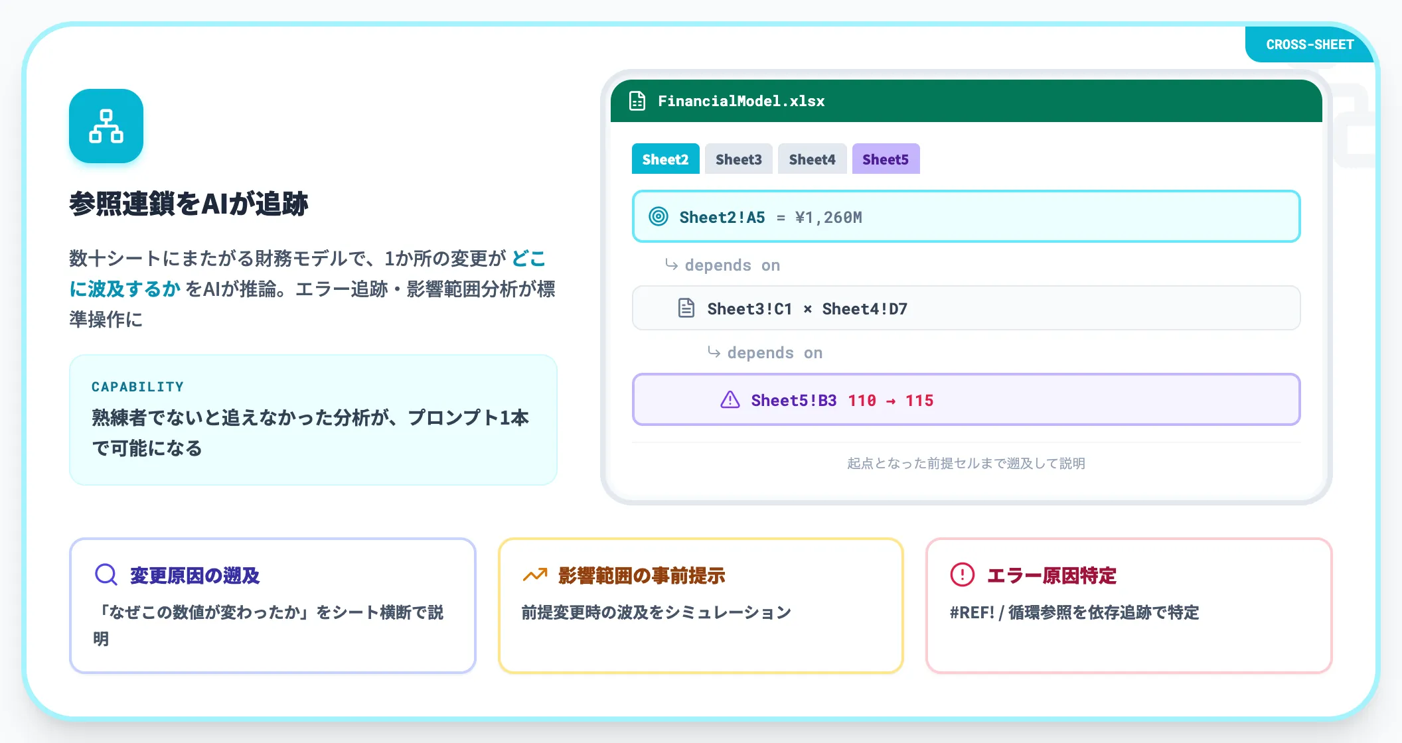Click the red 110 → 115 value

[890, 400]
